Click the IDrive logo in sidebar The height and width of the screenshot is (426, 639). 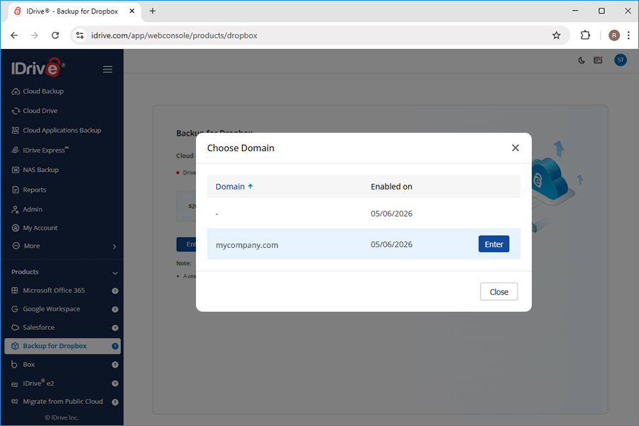pyautogui.click(x=38, y=67)
